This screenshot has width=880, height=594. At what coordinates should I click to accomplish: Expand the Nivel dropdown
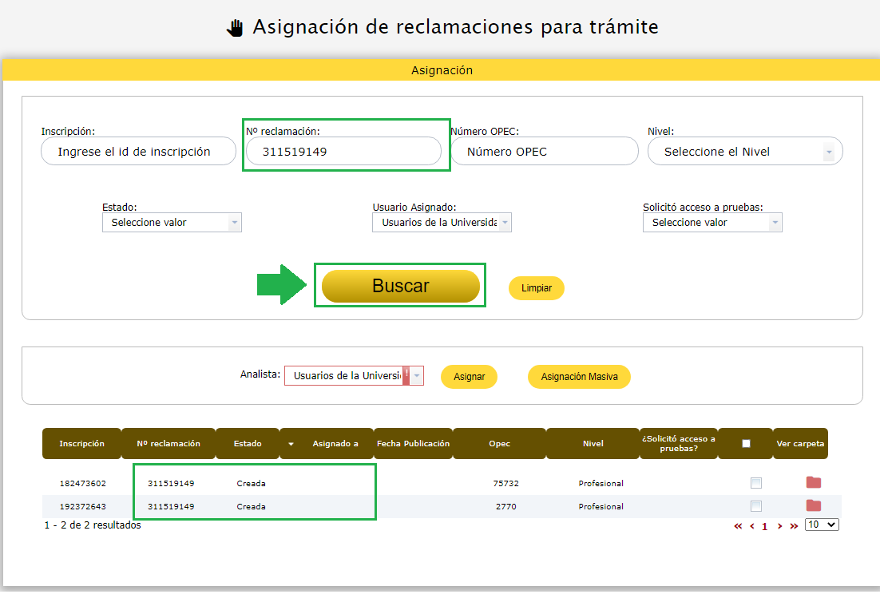[744, 151]
